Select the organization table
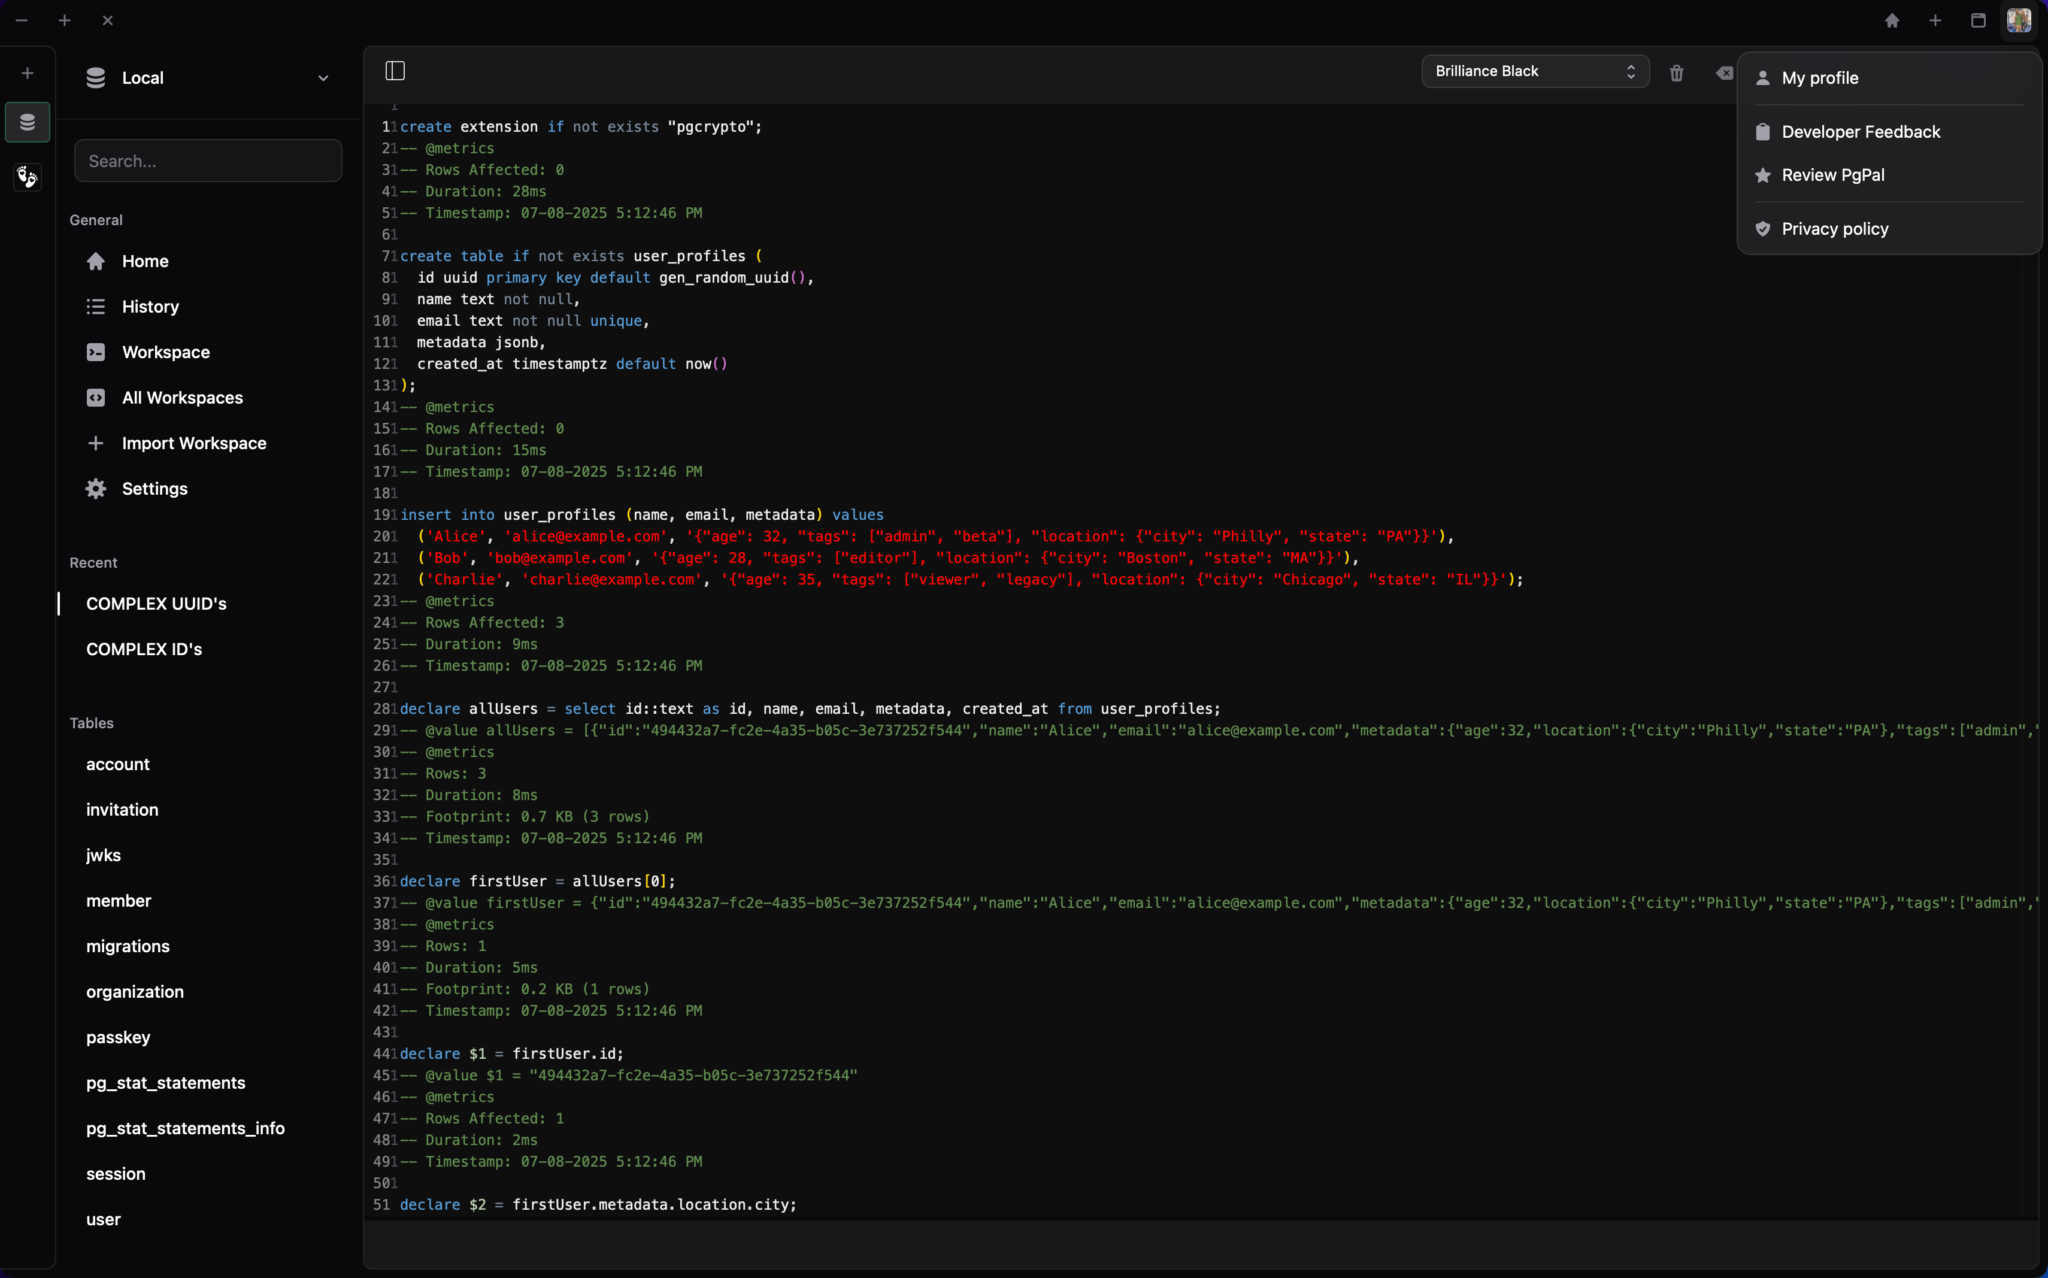Image resolution: width=2048 pixels, height=1278 pixels. [208, 992]
